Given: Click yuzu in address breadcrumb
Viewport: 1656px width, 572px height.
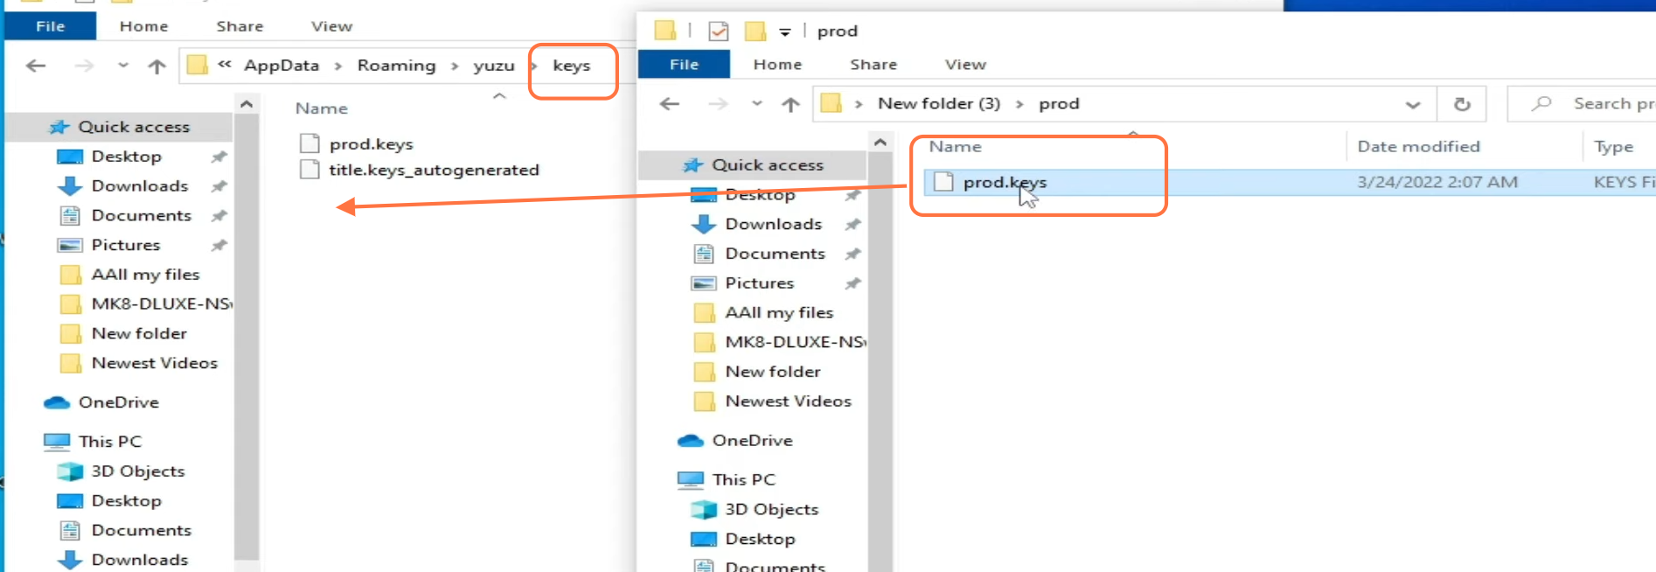Looking at the screenshot, I should pyautogui.click(x=494, y=66).
